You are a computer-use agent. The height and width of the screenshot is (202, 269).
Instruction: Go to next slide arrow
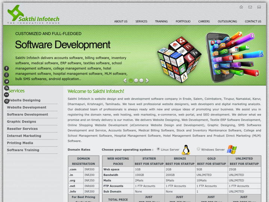[x=147, y=80]
